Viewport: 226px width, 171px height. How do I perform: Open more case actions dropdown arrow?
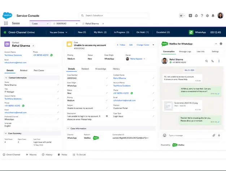tap(153, 45)
